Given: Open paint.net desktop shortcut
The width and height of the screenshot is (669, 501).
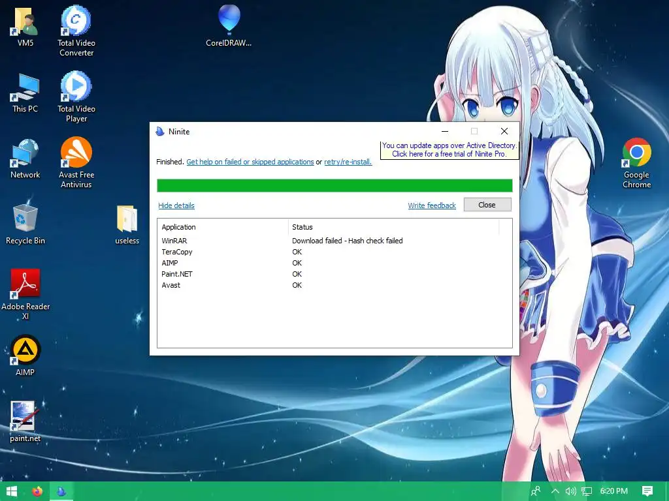Looking at the screenshot, I should (25, 422).
